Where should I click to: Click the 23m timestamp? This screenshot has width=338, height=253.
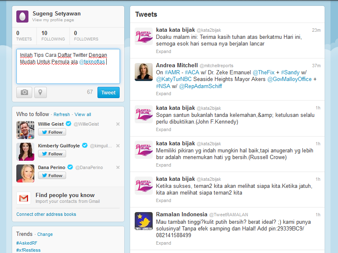click(316, 30)
